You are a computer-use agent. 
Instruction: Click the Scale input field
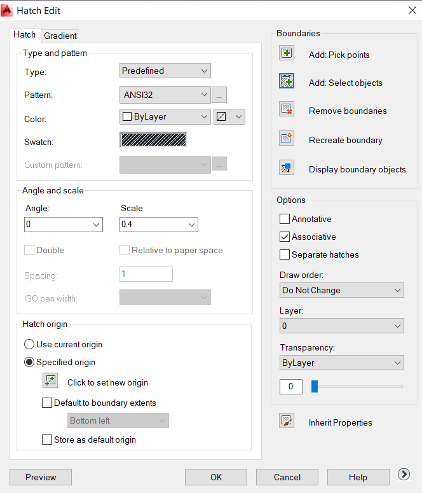click(x=153, y=225)
